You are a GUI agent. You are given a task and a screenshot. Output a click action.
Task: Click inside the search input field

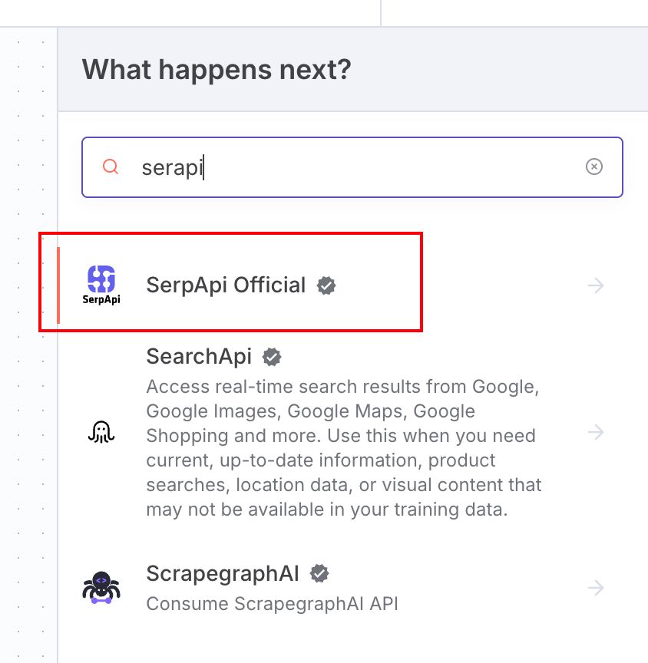pos(307,167)
